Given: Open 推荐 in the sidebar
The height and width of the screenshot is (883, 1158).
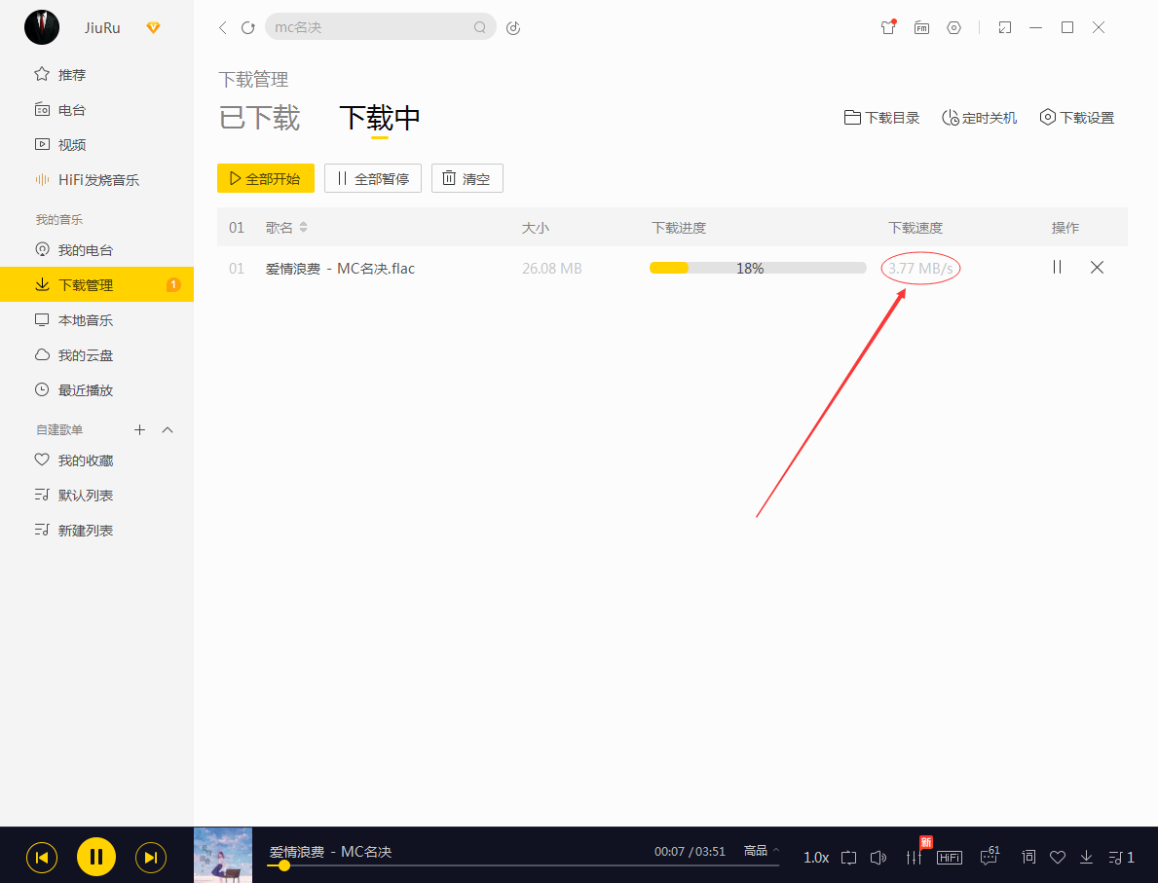Looking at the screenshot, I should [96, 75].
